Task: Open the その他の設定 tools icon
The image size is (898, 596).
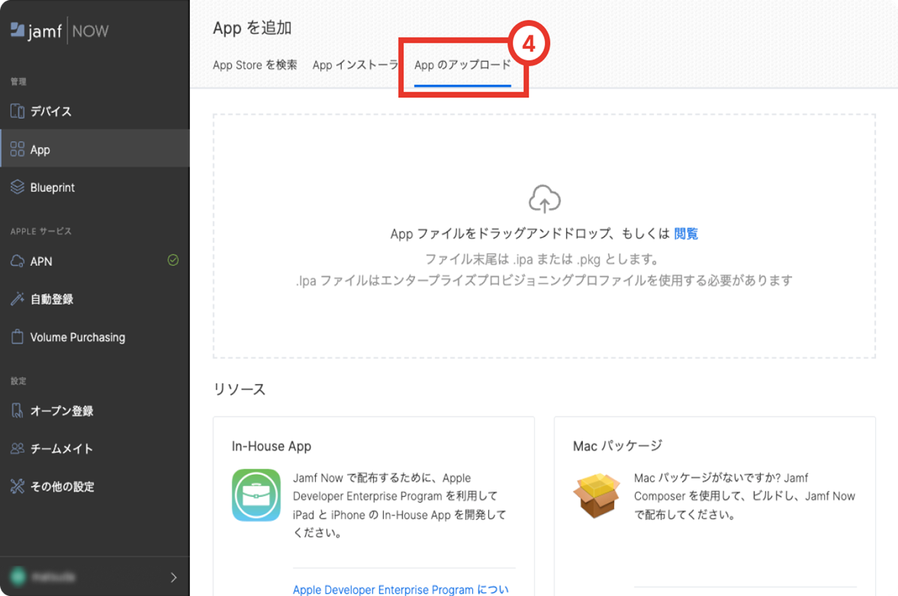Action: (18, 486)
